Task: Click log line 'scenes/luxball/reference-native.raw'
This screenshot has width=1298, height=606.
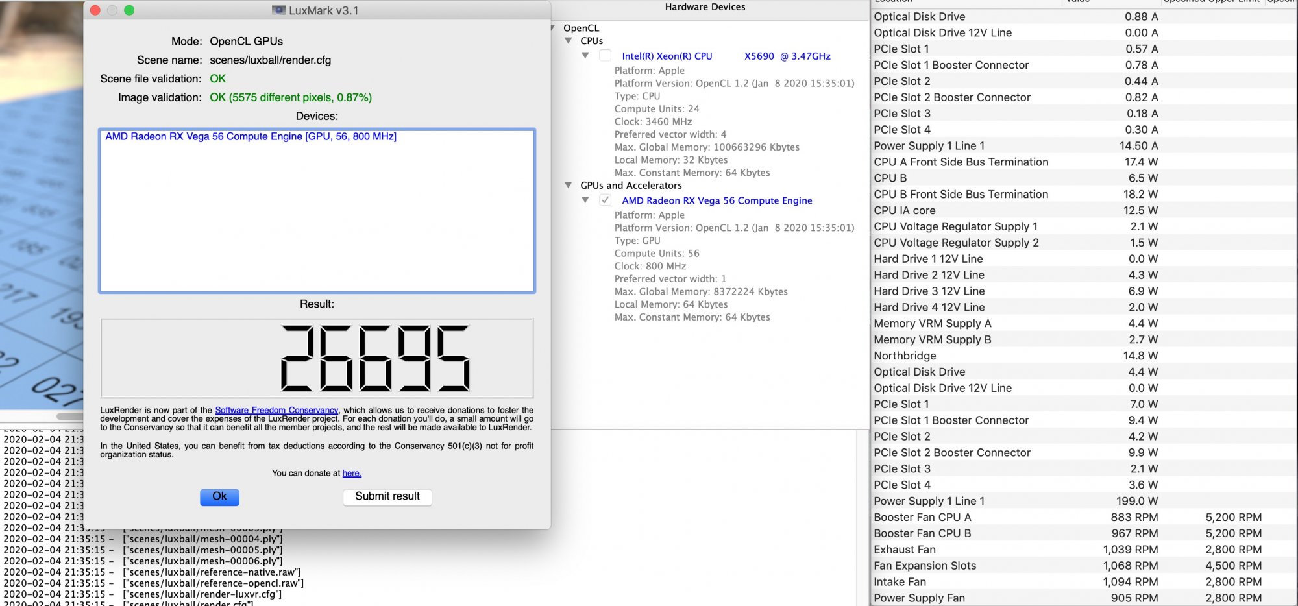Action: click(x=212, y=572)
